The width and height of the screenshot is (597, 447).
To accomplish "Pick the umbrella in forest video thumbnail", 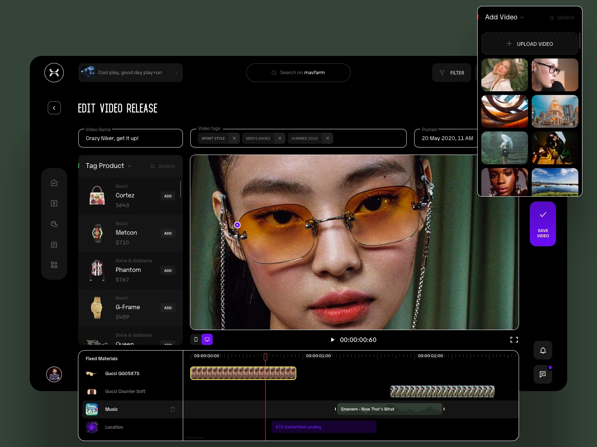I will [x=504, y=148].
